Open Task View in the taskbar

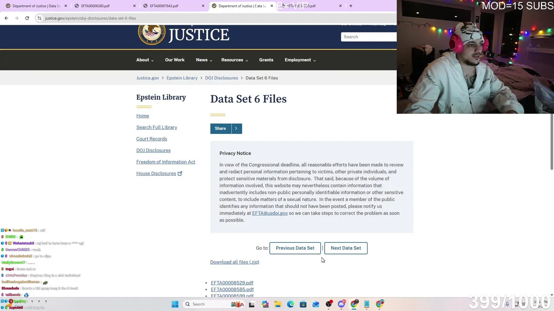coord(251,304)
